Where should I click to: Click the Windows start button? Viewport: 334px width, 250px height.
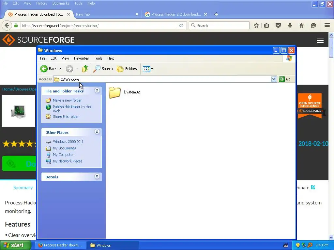click(x=16, y=245)
